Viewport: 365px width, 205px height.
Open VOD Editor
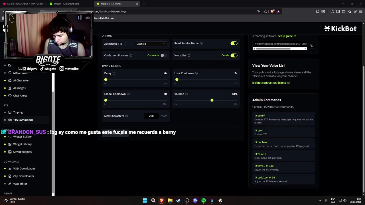tap(20, 184)
